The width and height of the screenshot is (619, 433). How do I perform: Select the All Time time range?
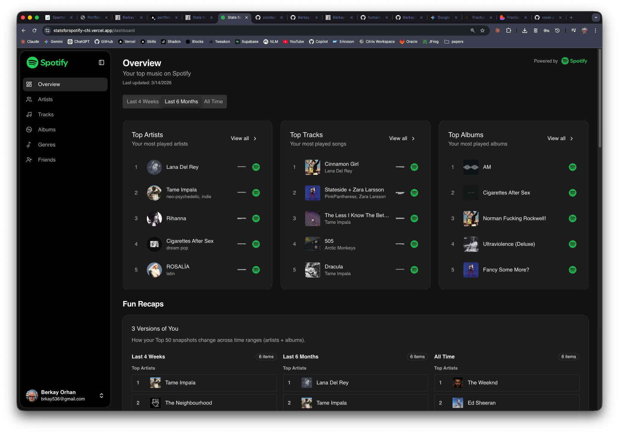[x=213, y=101]
